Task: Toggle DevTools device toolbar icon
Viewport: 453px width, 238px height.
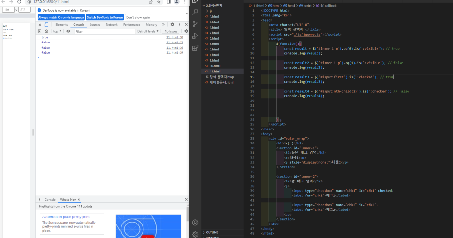Action: click(x=46, y=25)
